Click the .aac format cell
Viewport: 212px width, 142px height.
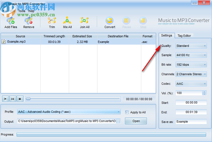coord(148,42)
